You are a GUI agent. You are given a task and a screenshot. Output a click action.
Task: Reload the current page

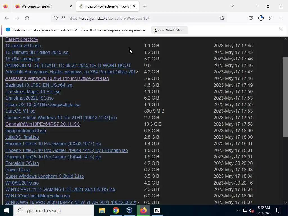coord(27,18)
